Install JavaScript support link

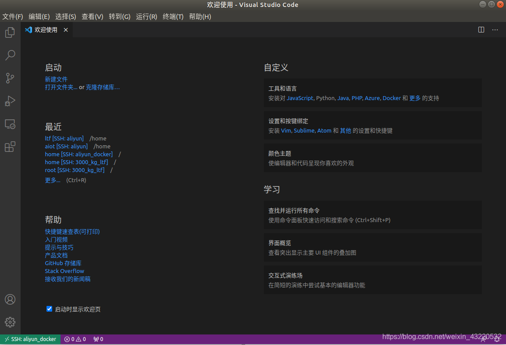pos(300,98)
